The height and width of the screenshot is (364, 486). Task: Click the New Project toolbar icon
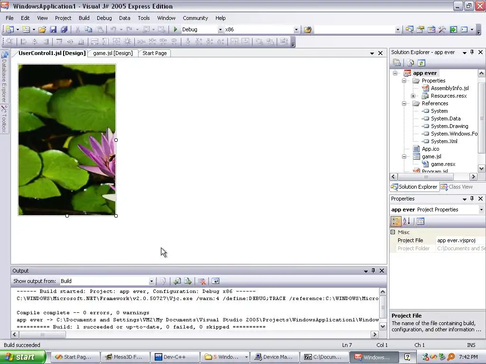click(x=10, y=29)
